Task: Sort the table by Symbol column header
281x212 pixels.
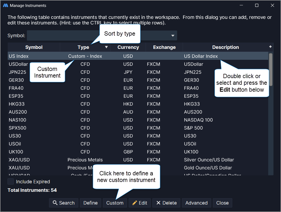Action: [x=34, y=47]
